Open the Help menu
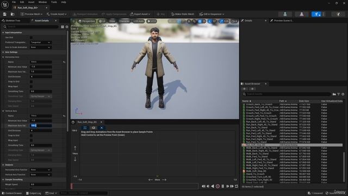 click(64, 2)
